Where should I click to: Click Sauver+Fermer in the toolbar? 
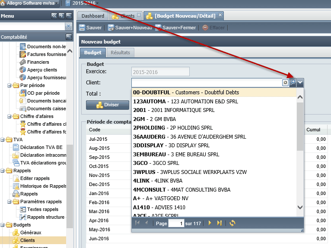point(175,28)
